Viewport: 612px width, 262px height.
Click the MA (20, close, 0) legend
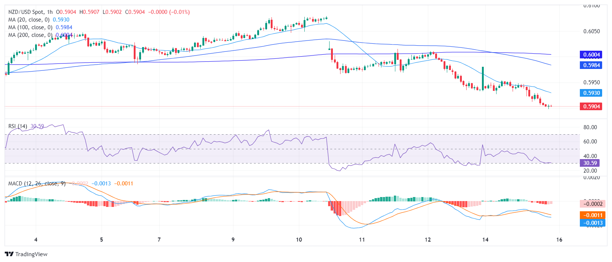tap(29, 20)
